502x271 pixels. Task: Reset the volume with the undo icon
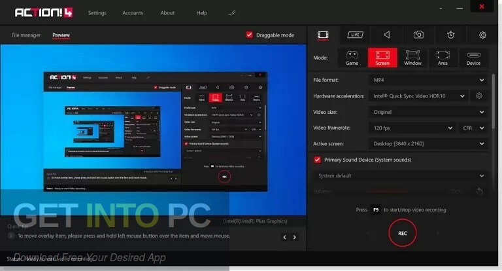pyautogui.click(x=479, y=191)
